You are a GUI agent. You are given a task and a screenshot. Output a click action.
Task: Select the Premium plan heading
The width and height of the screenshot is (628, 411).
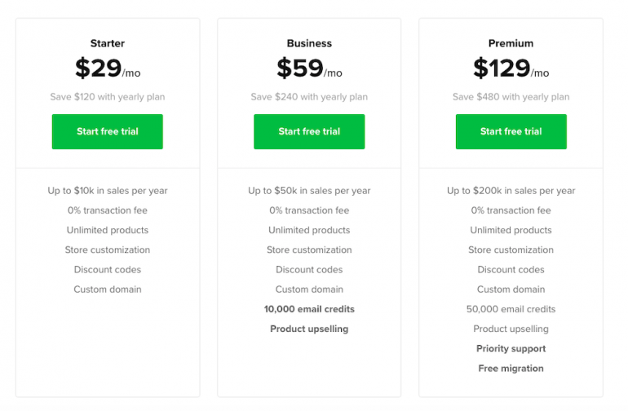(x=511, y=43)
